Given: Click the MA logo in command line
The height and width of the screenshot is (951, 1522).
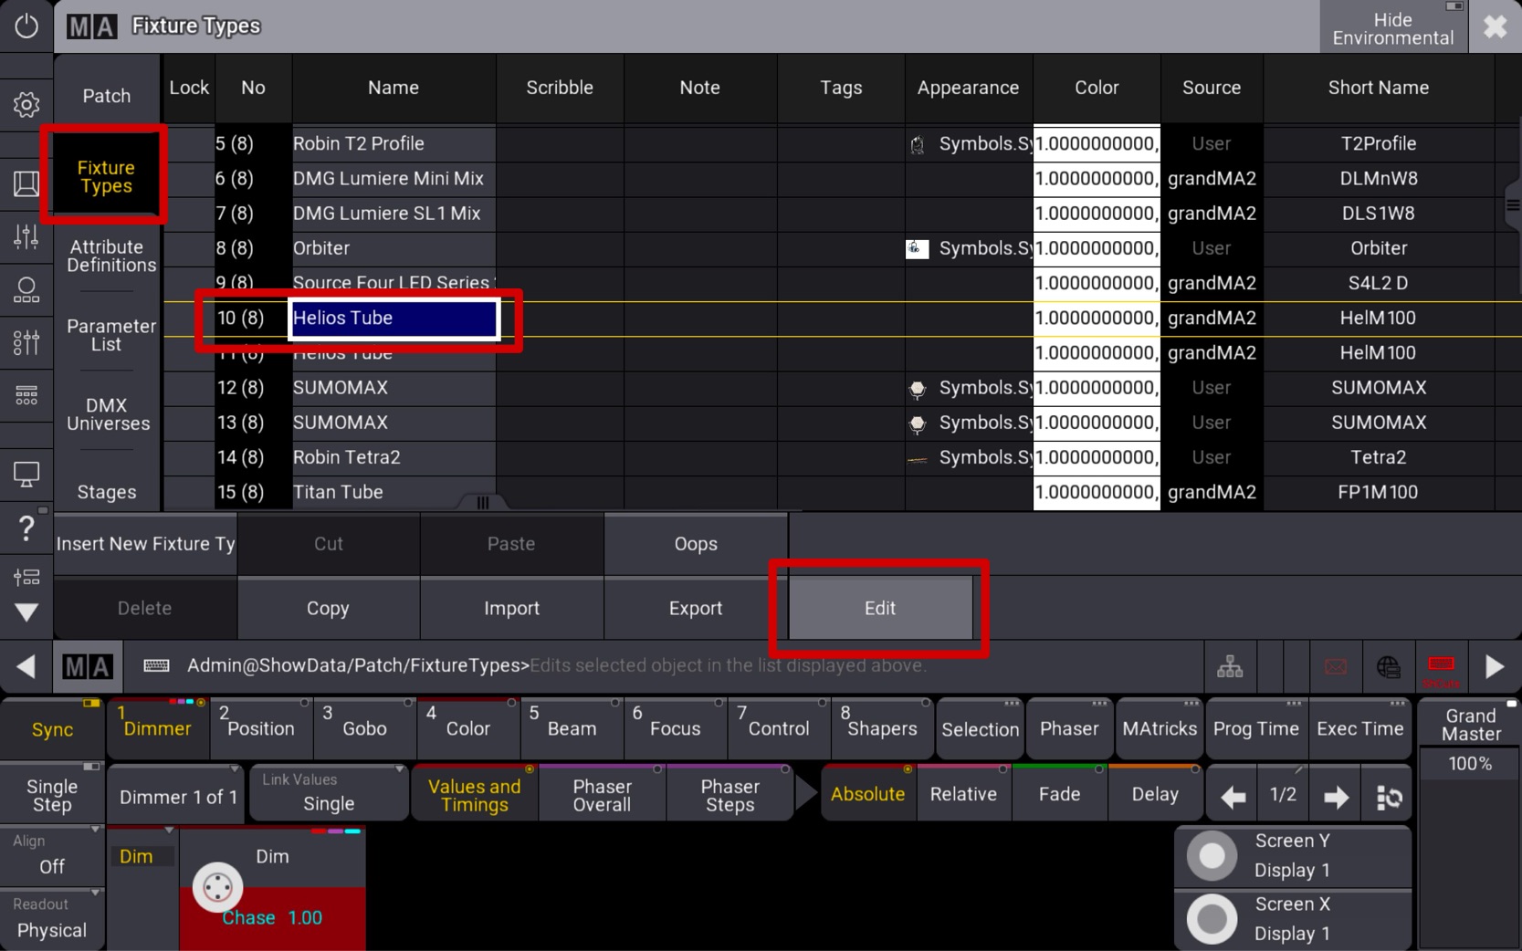Looking at the screenshot, I should 88,667.
